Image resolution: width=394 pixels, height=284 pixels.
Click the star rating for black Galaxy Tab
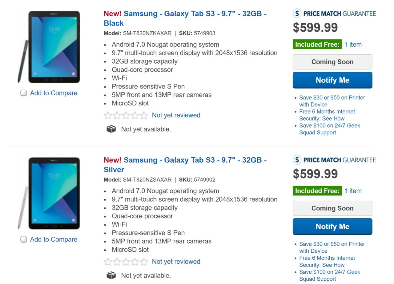click(x=126, y=116)
